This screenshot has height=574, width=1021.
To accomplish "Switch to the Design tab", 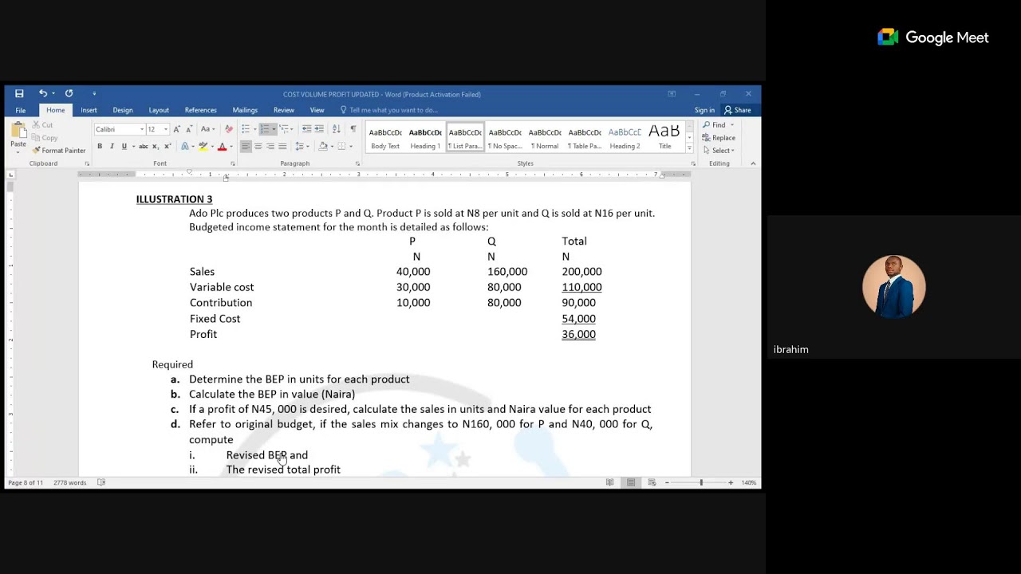I will (123, 110).
